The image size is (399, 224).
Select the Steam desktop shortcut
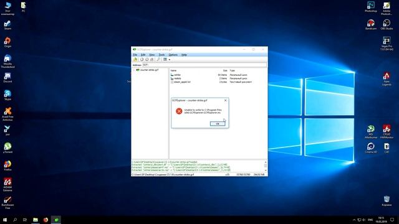point(7,25)
